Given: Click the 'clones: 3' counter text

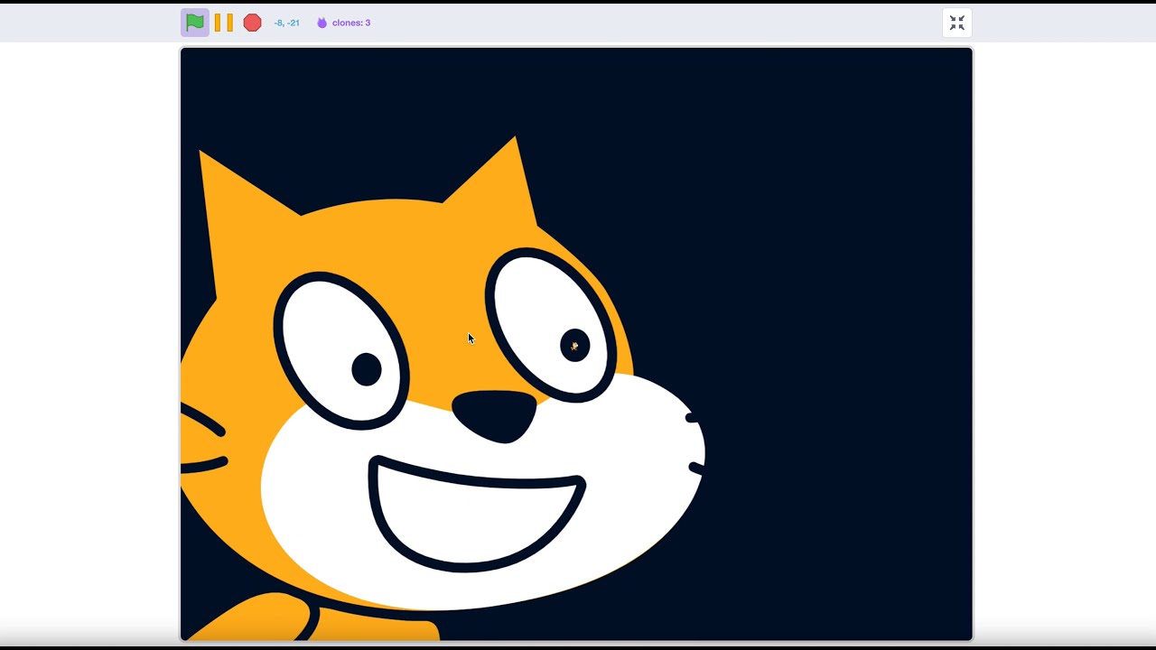Looking at the screenshot, I should (x=351, y=23).
